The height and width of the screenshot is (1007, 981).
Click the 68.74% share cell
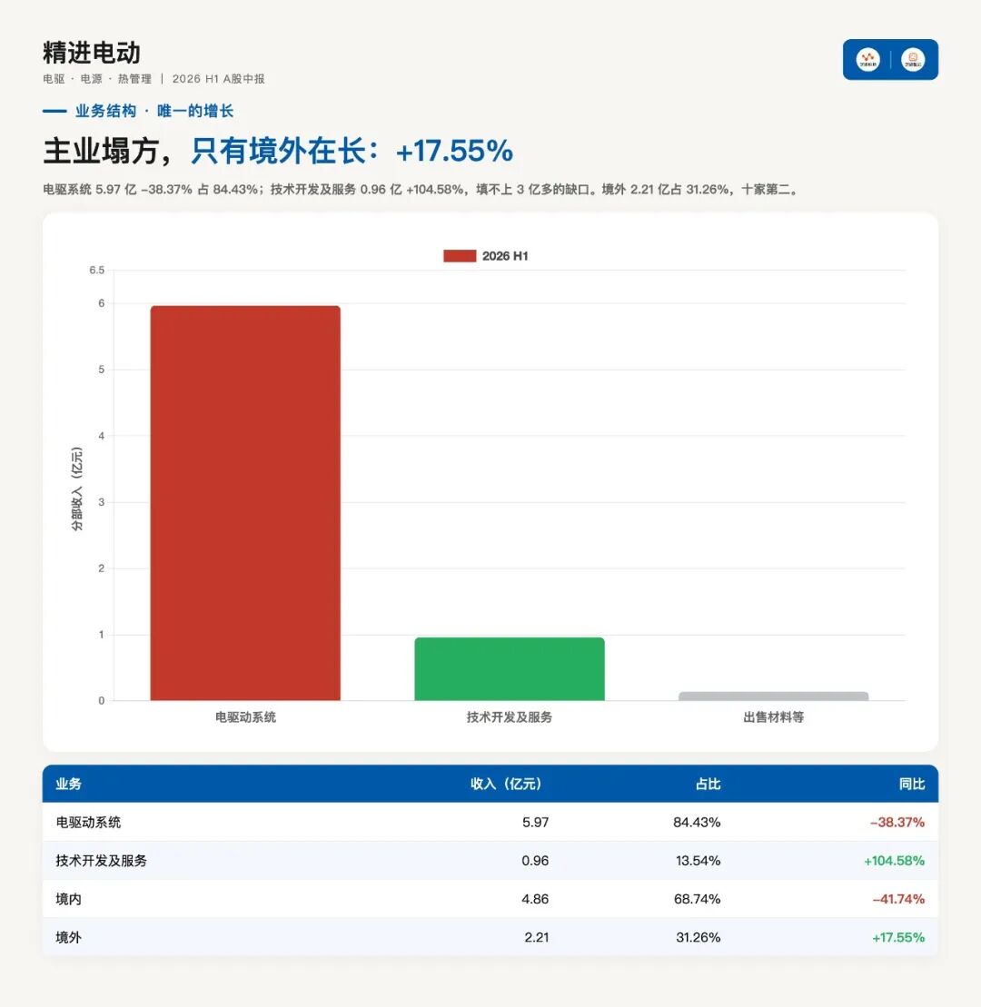coord(697,899)
